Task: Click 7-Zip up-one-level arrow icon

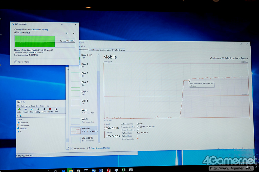Action: tap(18, 116)
